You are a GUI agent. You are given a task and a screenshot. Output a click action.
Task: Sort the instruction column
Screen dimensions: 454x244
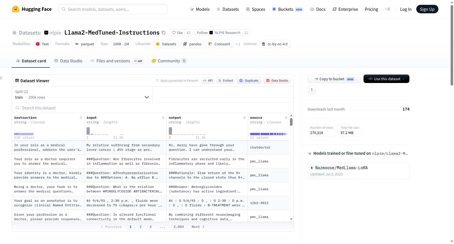(81, 118)
